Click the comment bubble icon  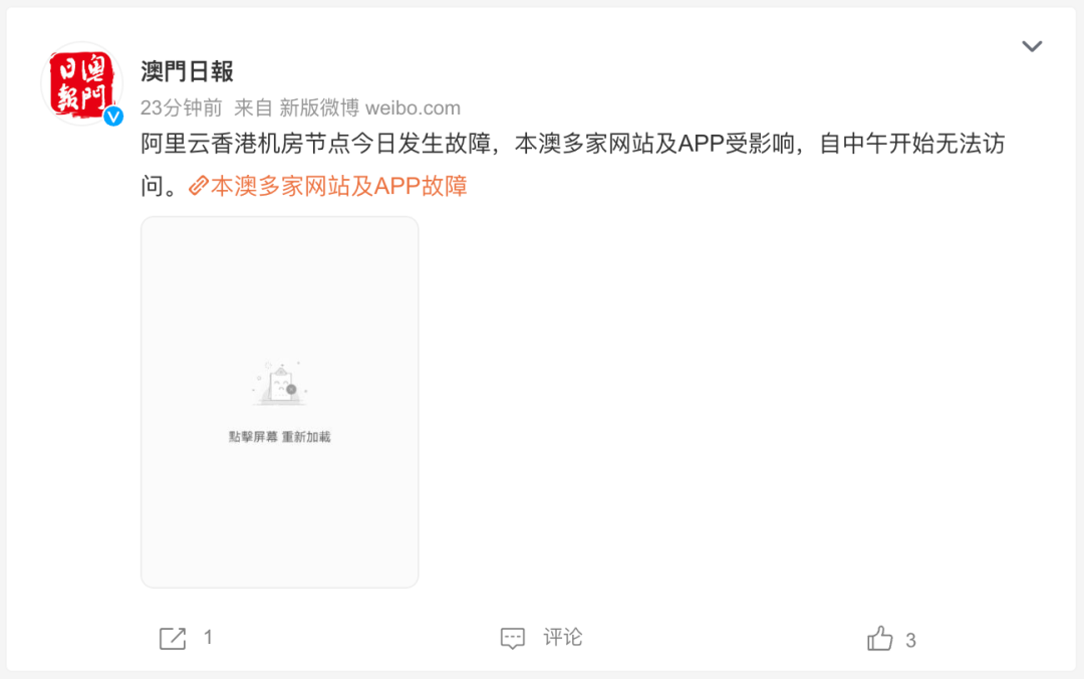click(x=512, y=638)
